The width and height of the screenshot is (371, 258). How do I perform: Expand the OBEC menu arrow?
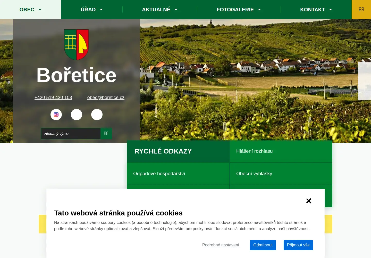click(x=40, y=10)
